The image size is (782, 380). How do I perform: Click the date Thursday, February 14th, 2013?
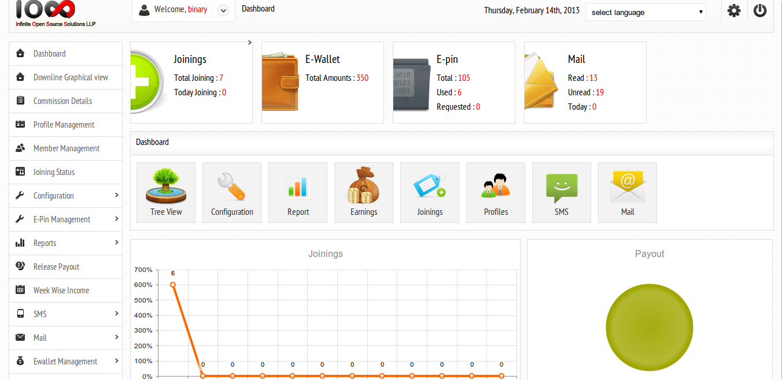pos(532,10)
